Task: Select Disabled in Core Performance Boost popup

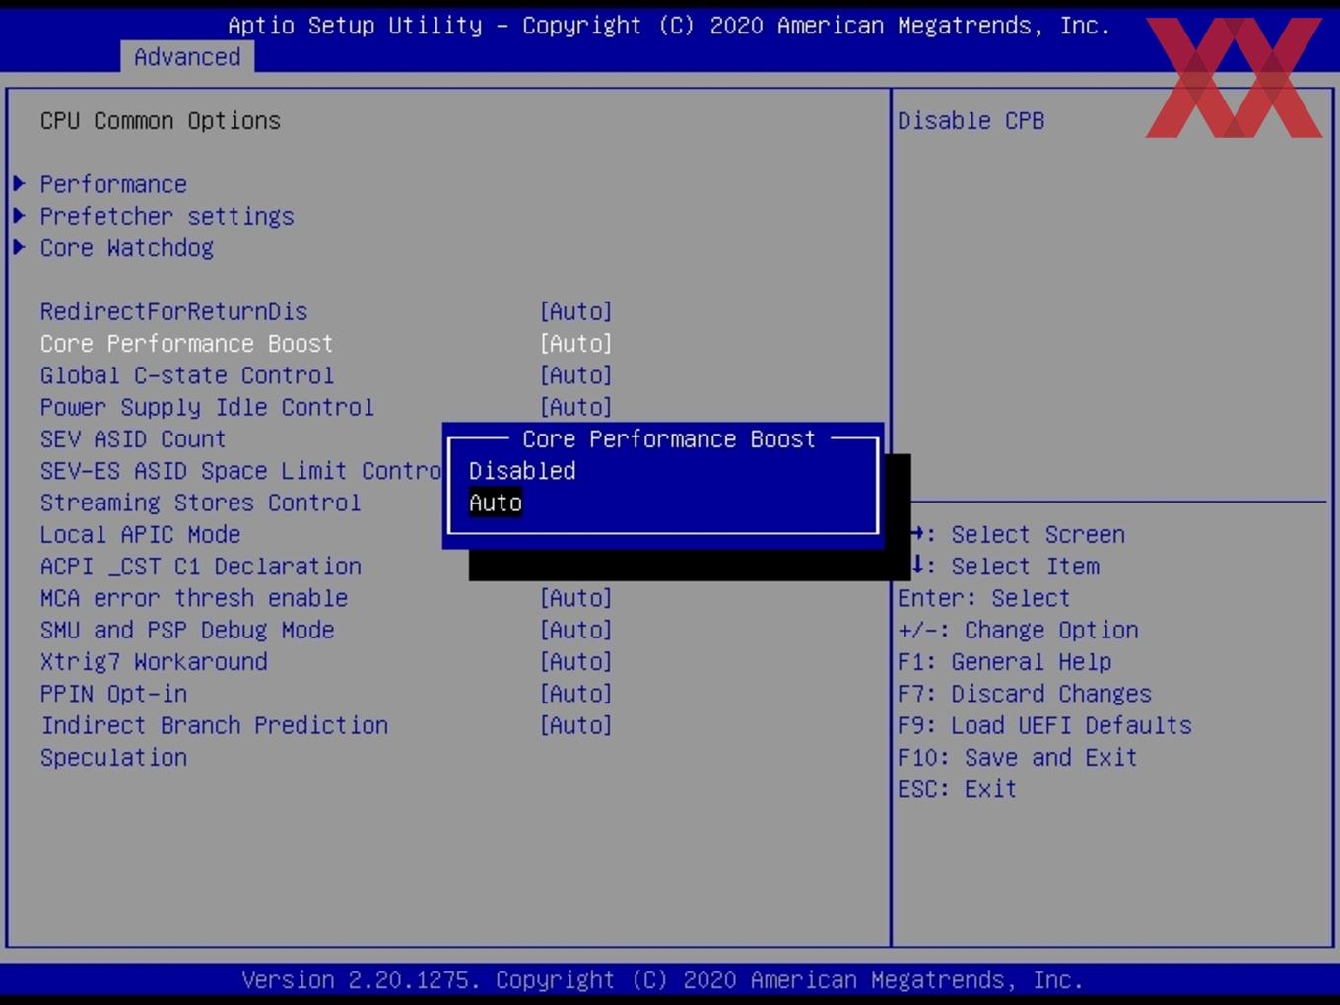Action: click(x=522, y=471)
